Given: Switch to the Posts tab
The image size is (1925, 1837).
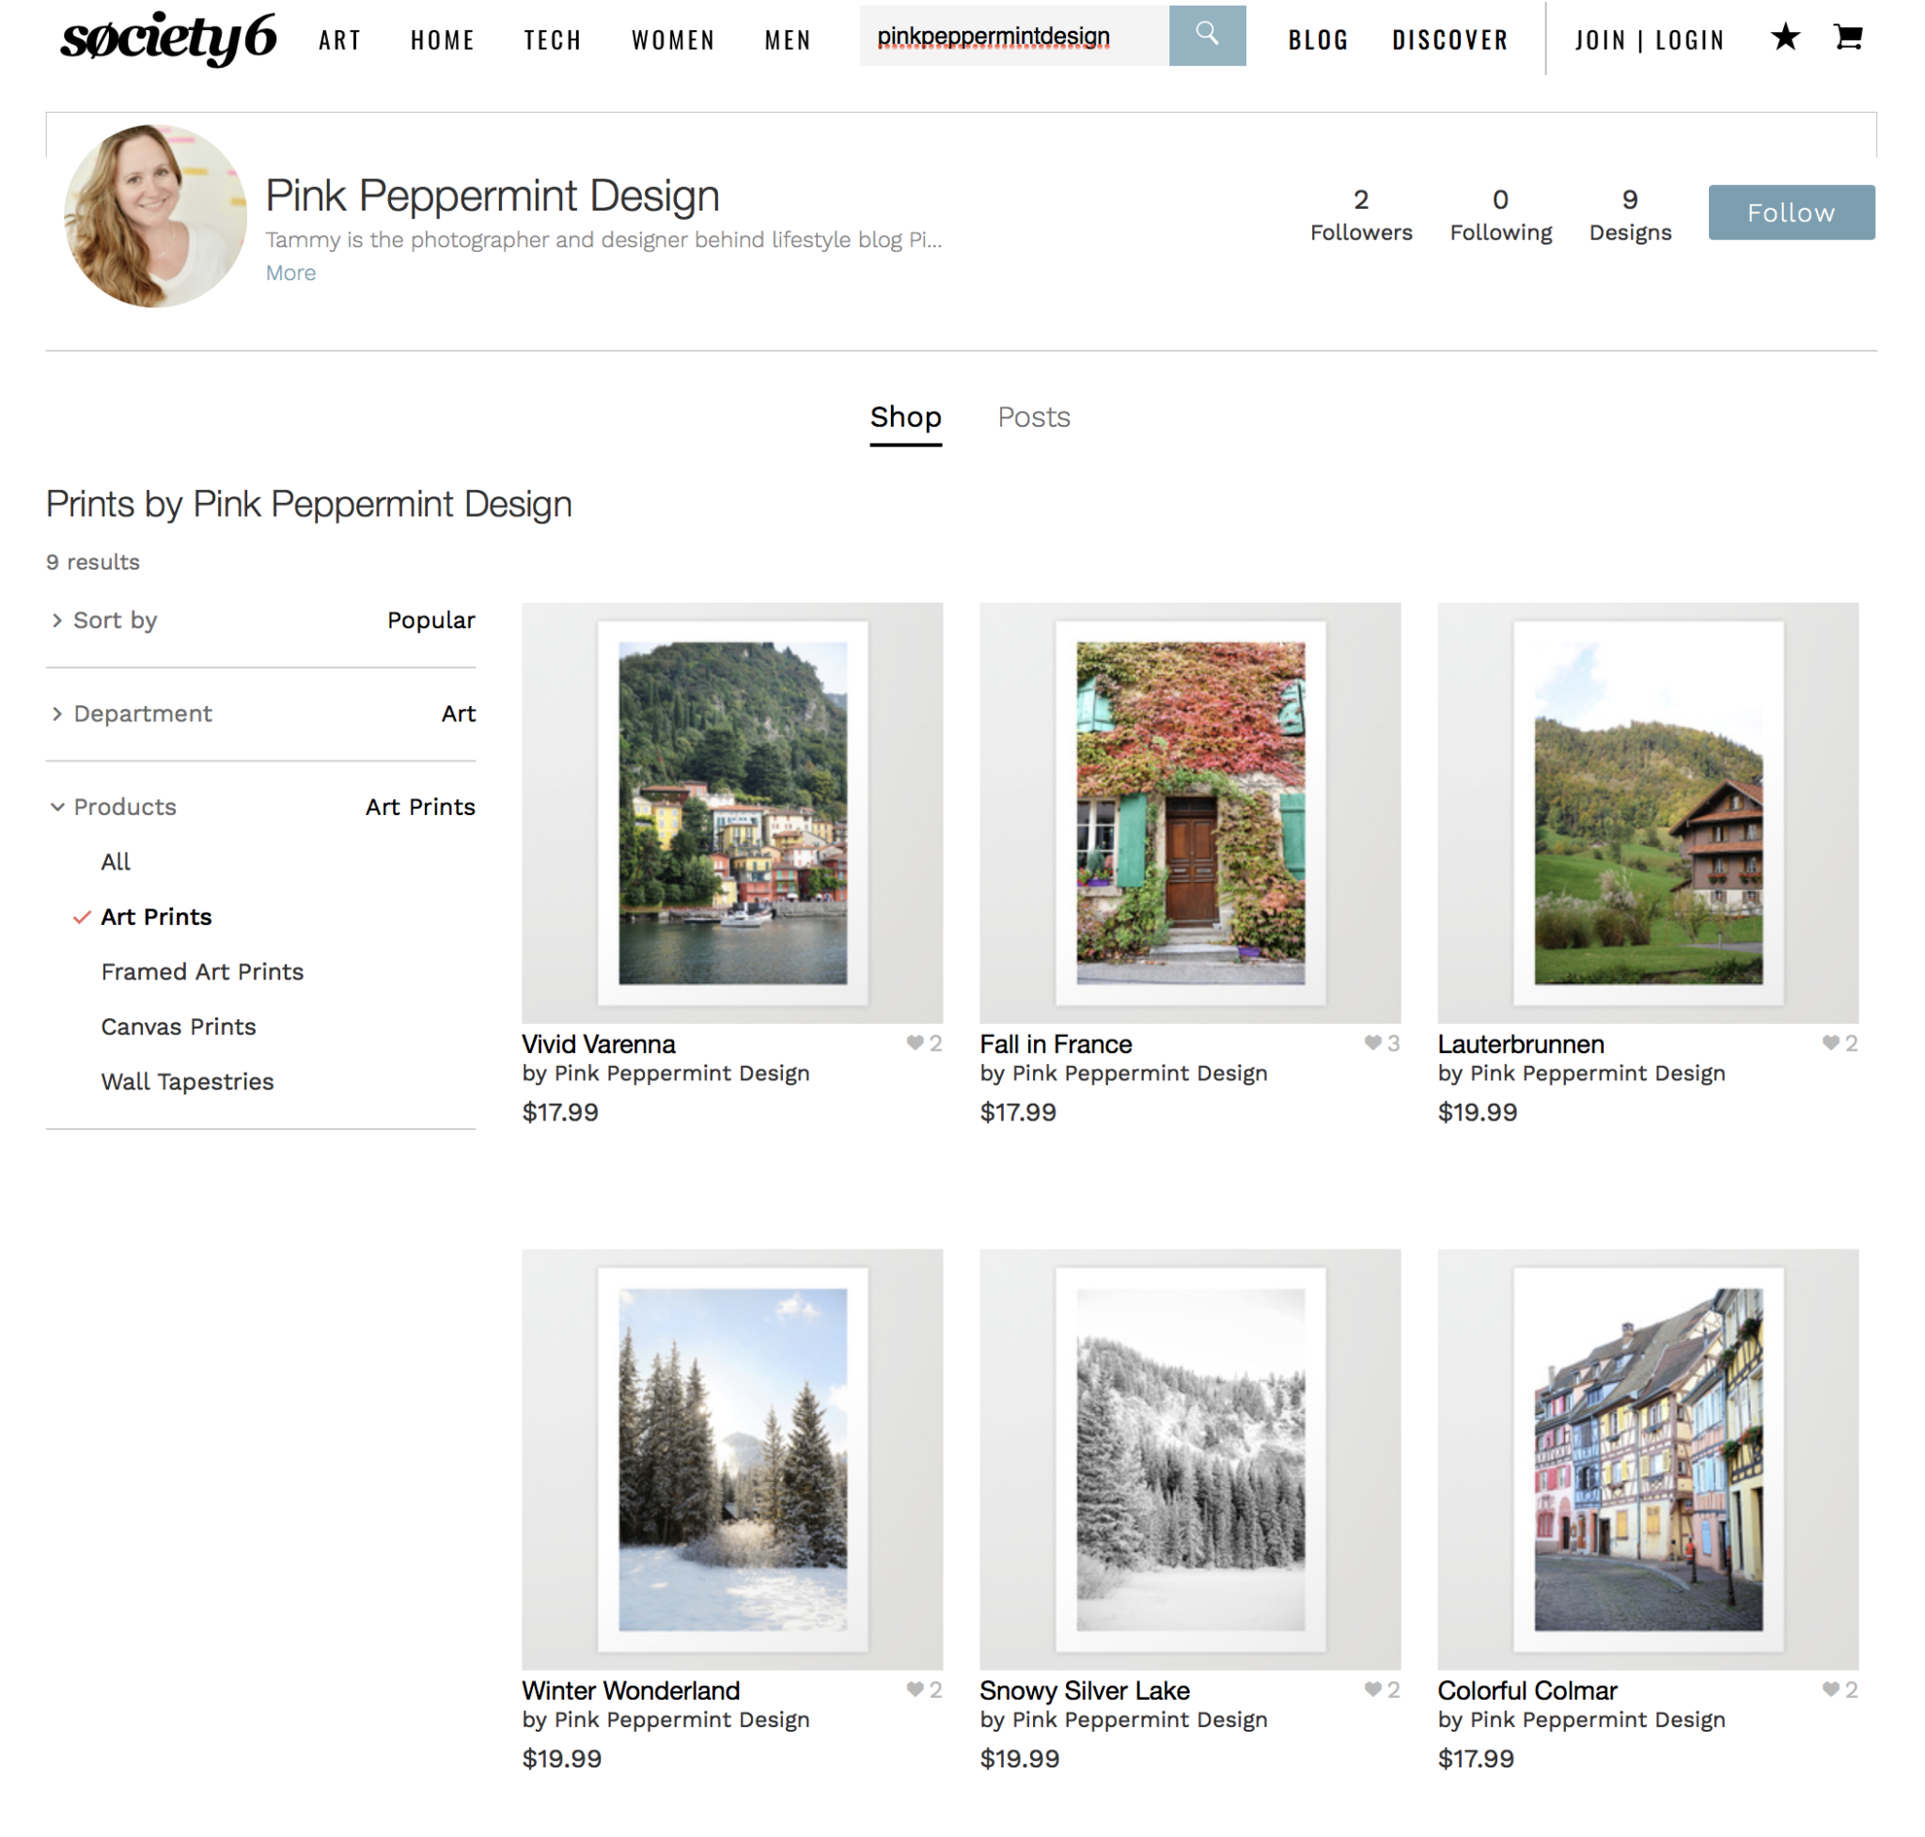Looking at the screenshot, I should 1033,417.
